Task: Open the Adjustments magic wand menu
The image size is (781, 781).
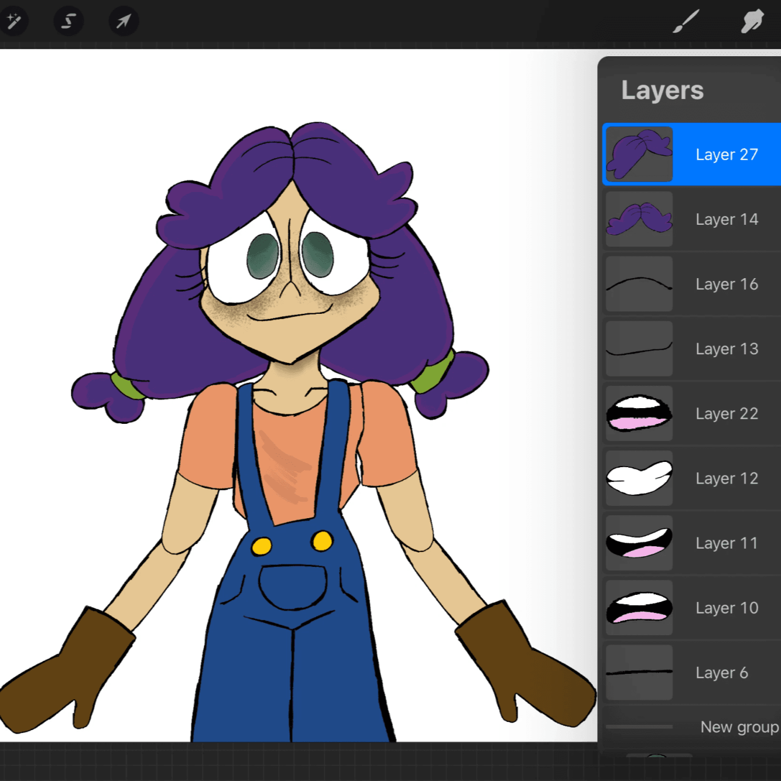Action: click(13, 22)
